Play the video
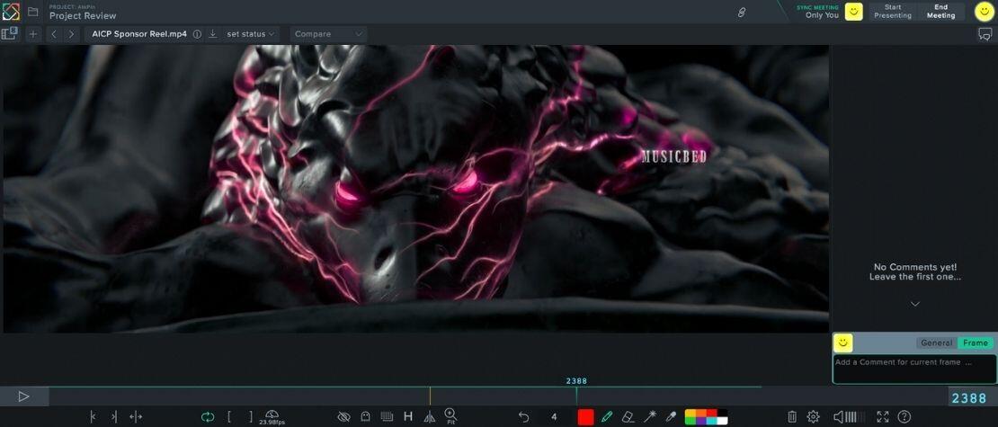This screenshot has height=427, width=998. coord(23,396)
